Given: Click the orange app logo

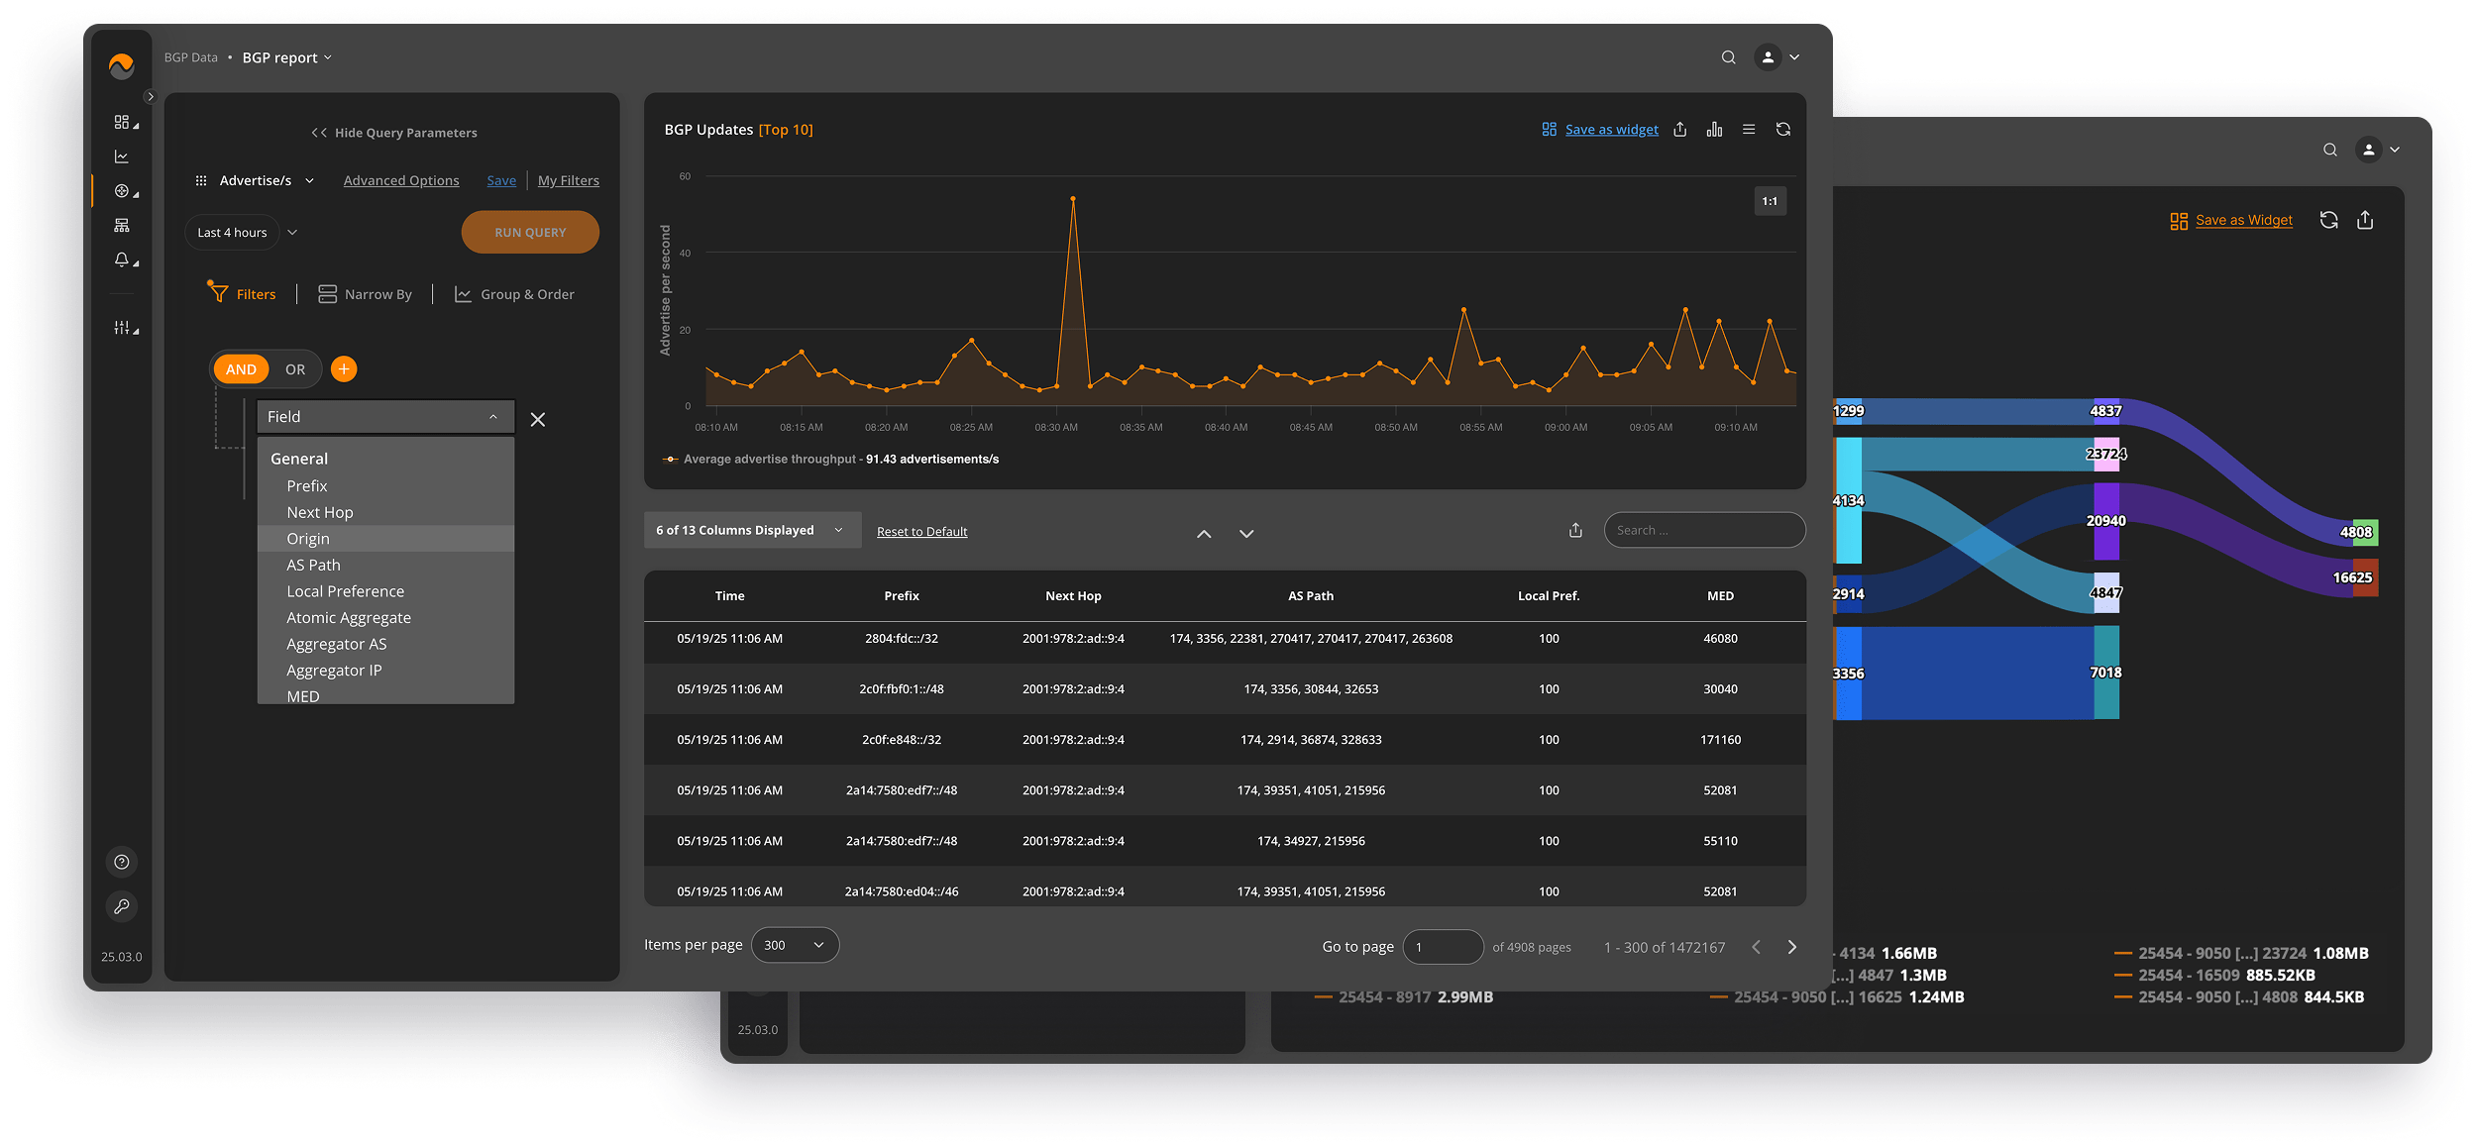Looking at the screenshot, I should tap(122, 66).
